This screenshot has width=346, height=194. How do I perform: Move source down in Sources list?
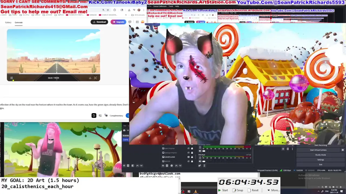(180, 166)
